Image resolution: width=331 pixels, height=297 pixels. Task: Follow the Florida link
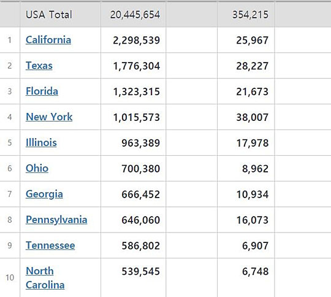pyautogui.click(x=42, y=91)
